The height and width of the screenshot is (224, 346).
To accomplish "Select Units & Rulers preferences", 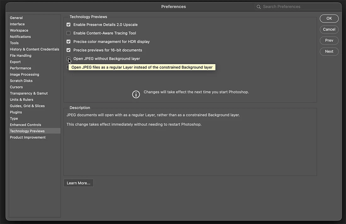I will tap(35, 99).
